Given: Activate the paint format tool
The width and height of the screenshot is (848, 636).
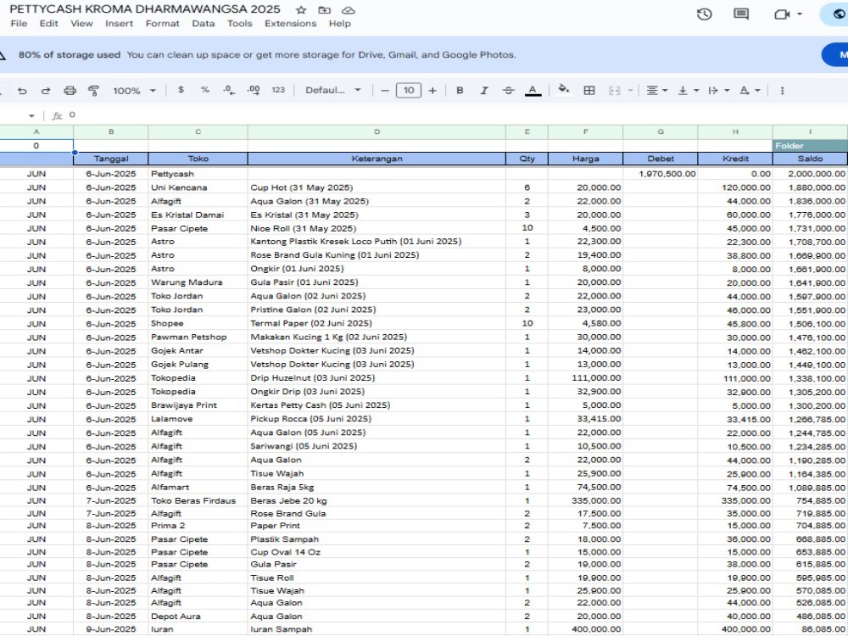Looking at the screenshot, I should 93,91.
